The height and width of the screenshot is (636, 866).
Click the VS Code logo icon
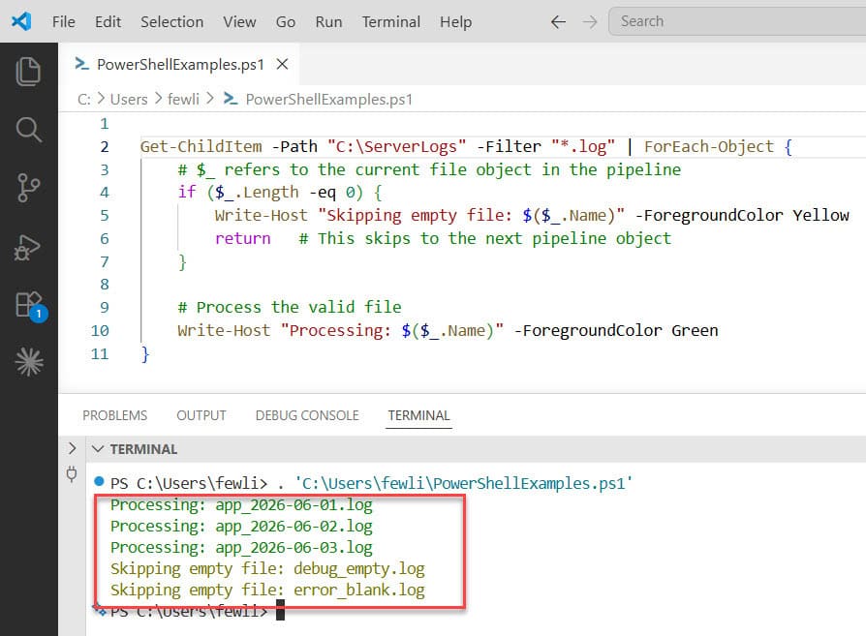click(x=21, y=21)
